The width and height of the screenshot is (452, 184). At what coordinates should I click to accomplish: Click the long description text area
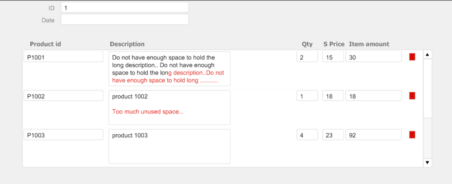169,69
